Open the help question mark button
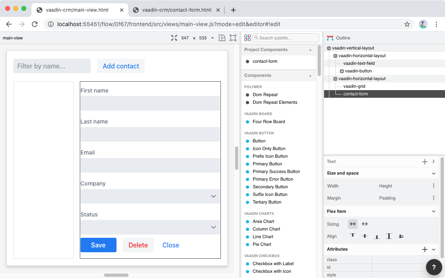This screenshot has width=445, height=278. (x=434, y=267)
